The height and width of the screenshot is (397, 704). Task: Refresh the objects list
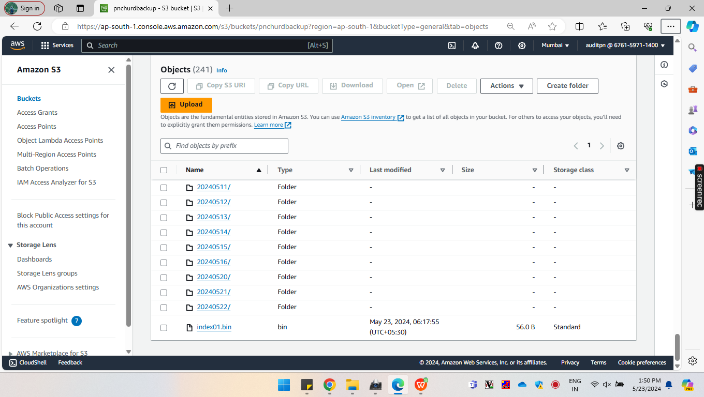[x=172, y=86]
